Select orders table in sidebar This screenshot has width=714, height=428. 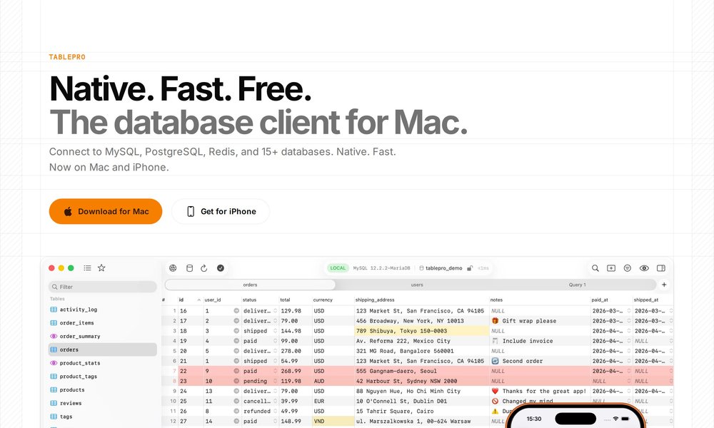(102, 350)
